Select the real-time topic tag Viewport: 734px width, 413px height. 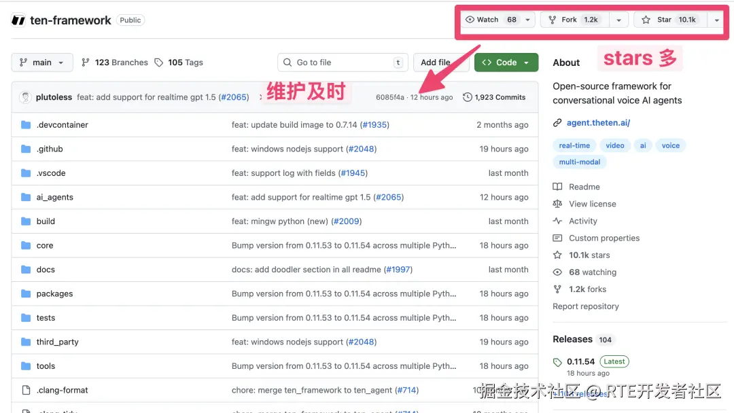point(574,145)
